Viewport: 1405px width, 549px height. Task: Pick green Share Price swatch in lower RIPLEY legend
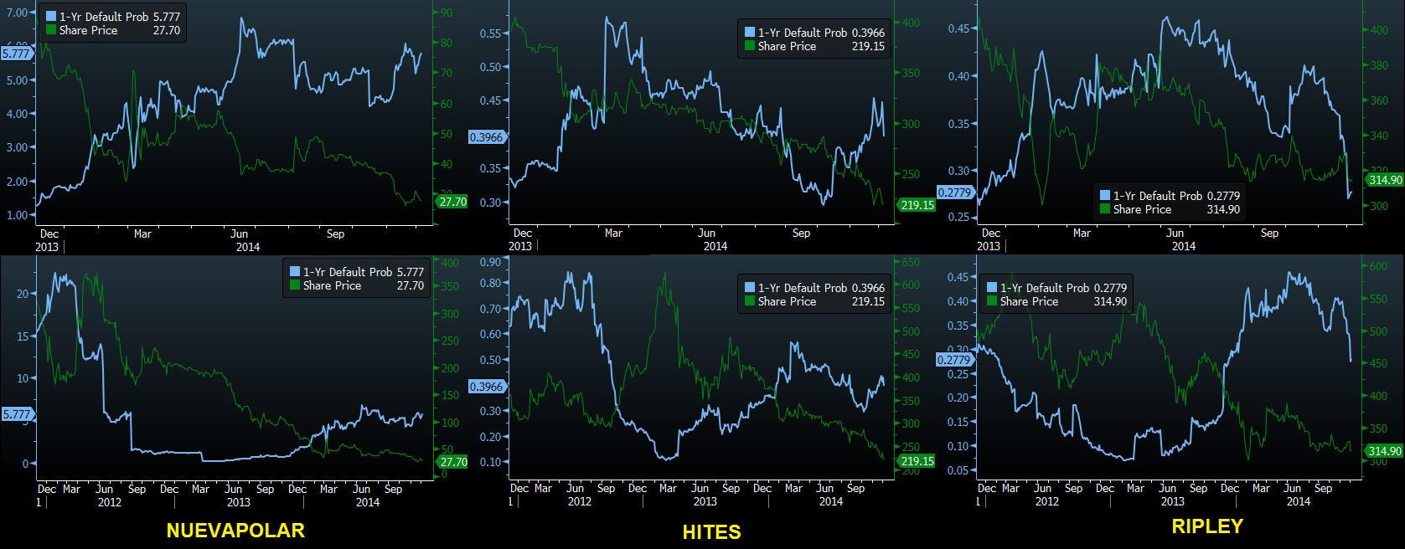992,301
